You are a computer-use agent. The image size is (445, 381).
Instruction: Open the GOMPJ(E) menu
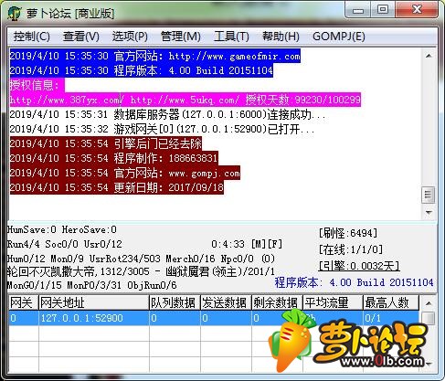(x=339, y=37)
